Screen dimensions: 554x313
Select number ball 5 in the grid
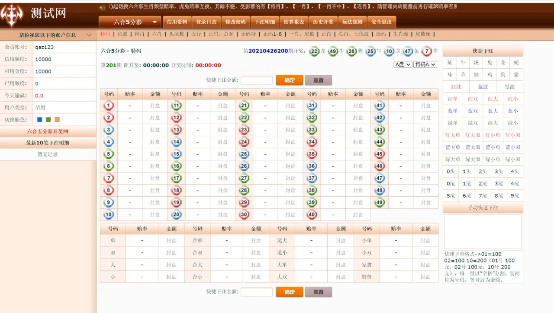tap(109, 154)
